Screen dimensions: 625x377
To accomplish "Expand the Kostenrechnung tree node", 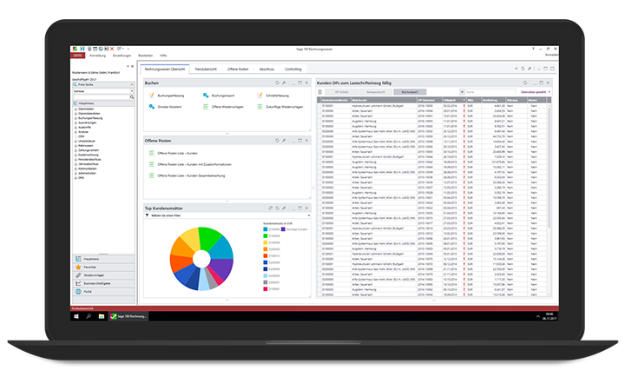I will pyautogui.click(x=76, y=155).
